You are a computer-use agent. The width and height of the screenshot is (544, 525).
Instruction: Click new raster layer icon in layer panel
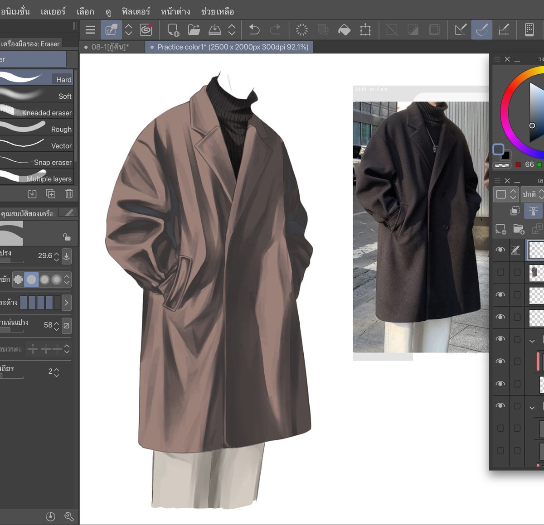501,229
